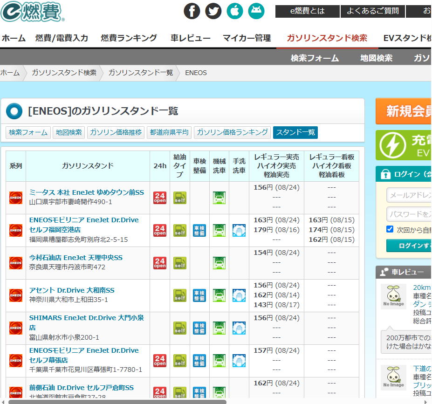Image resolution: width=432 pixels, height=404 pixels.
Task: Click 車検整備 icon in アセント Dr.Drive row
Action: [x=199, y=295]
